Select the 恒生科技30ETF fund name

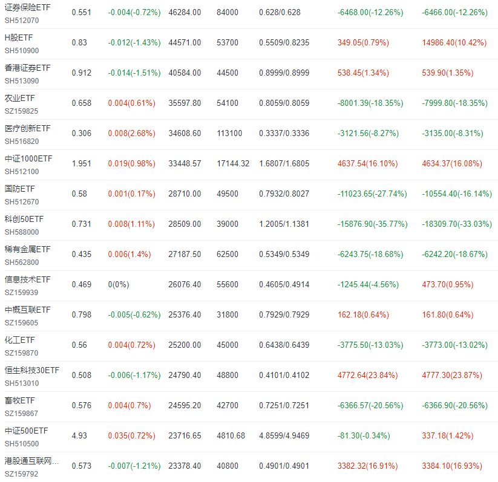coord(32,370)
